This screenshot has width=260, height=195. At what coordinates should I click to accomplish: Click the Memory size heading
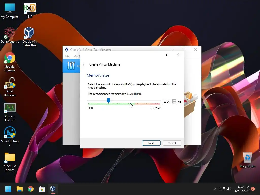click(98, 75)
